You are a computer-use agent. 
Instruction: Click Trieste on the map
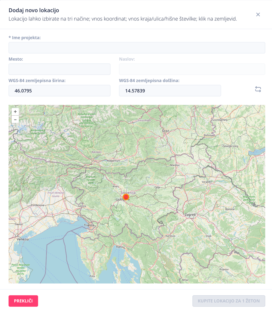pos(89,225)
